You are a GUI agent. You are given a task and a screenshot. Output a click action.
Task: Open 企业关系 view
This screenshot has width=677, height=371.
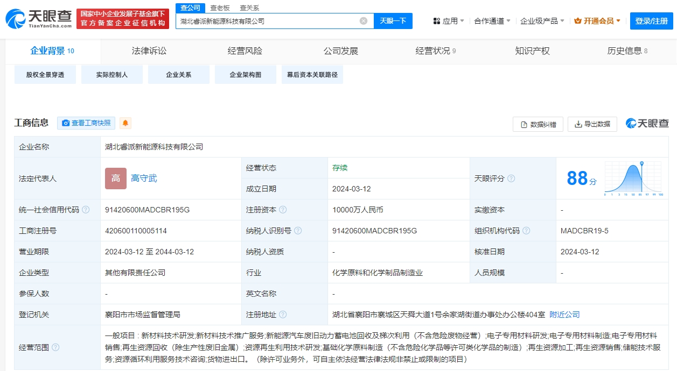179,75
